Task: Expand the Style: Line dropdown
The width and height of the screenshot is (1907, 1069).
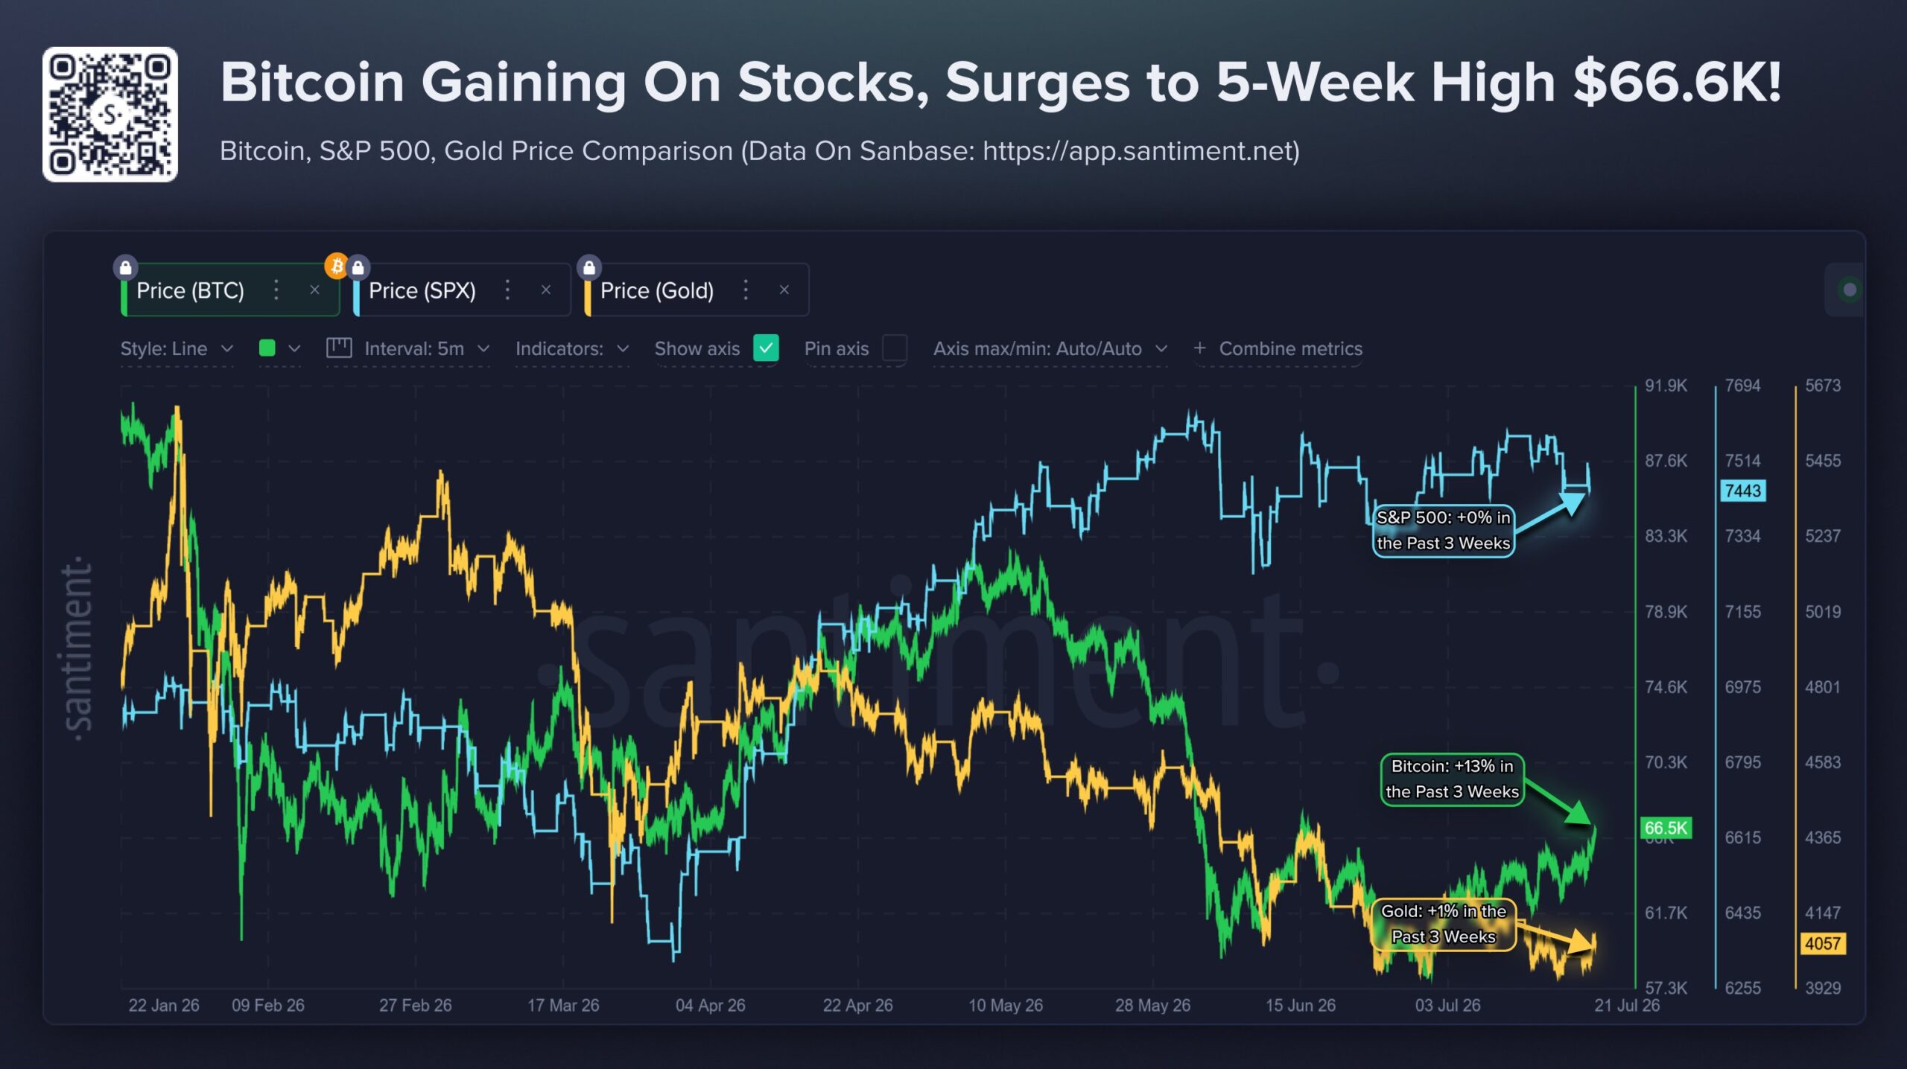Action: coord(177,348)
